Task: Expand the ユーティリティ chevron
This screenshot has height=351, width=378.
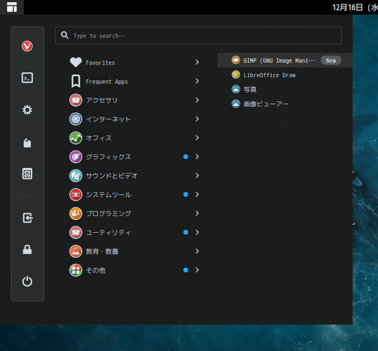Action: coord(197,232)
